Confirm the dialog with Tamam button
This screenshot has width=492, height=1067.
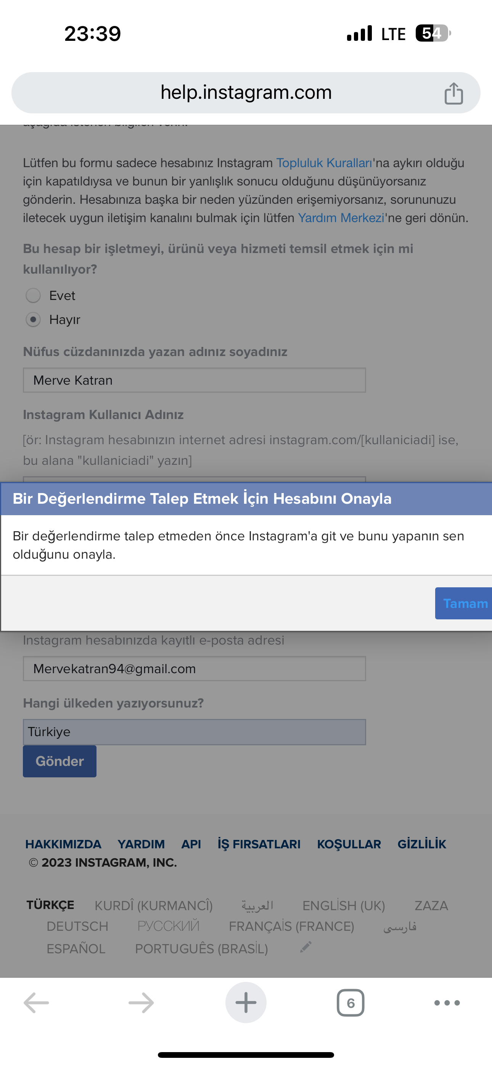coord(464,603)
